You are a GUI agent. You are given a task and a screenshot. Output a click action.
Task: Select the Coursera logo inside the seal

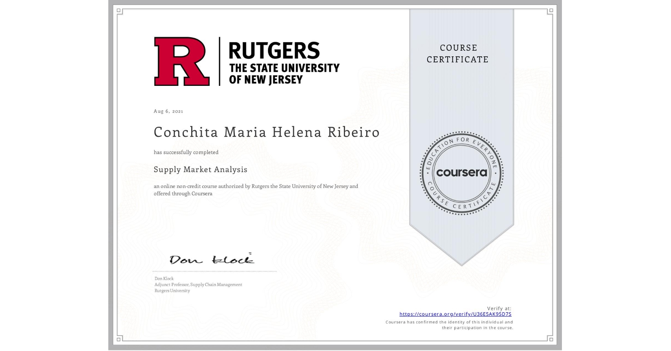pos(461,172)
